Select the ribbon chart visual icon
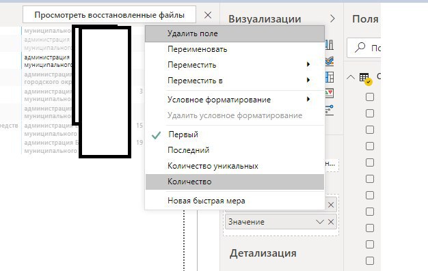 click(x=330, y=61)
